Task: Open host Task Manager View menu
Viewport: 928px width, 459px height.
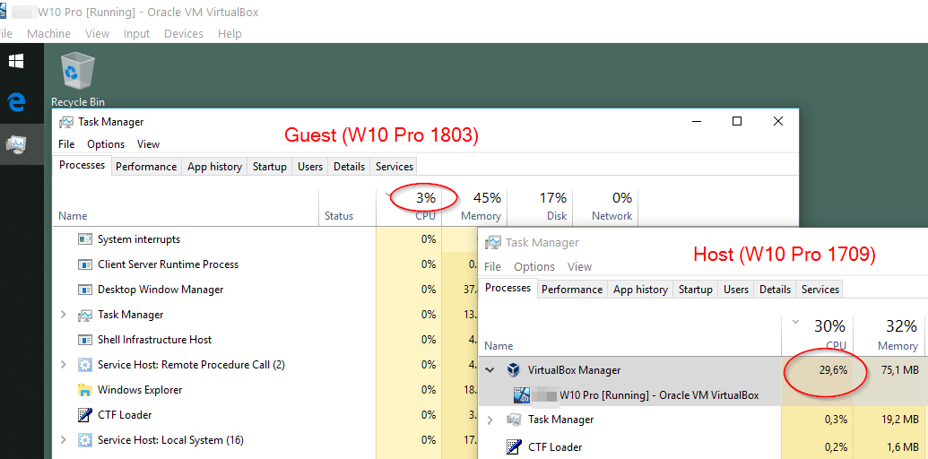Action: (x=579, y=267)
